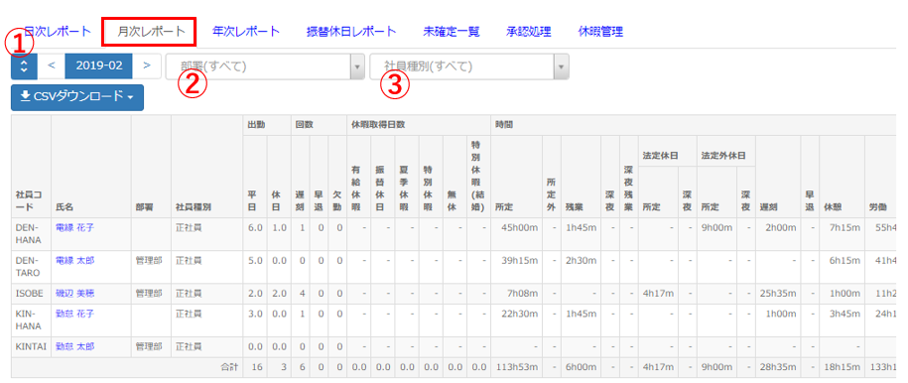
Task: Open employee link 電線 太郎
Action: 74,261
